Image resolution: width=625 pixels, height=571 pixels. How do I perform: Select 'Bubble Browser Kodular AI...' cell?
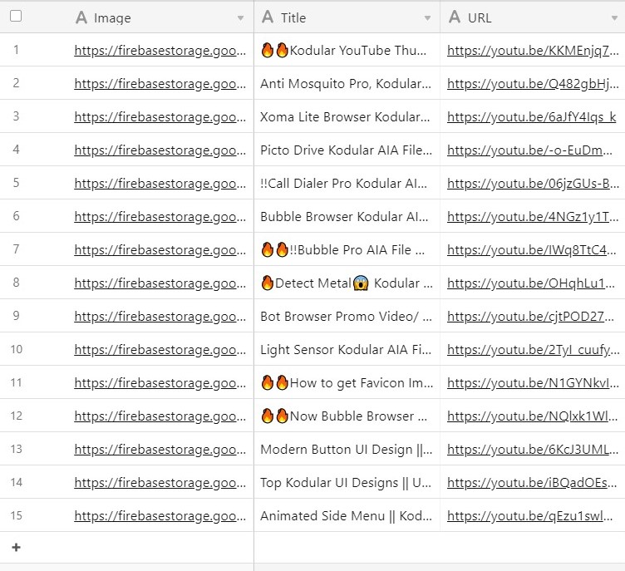click(347, 217)
